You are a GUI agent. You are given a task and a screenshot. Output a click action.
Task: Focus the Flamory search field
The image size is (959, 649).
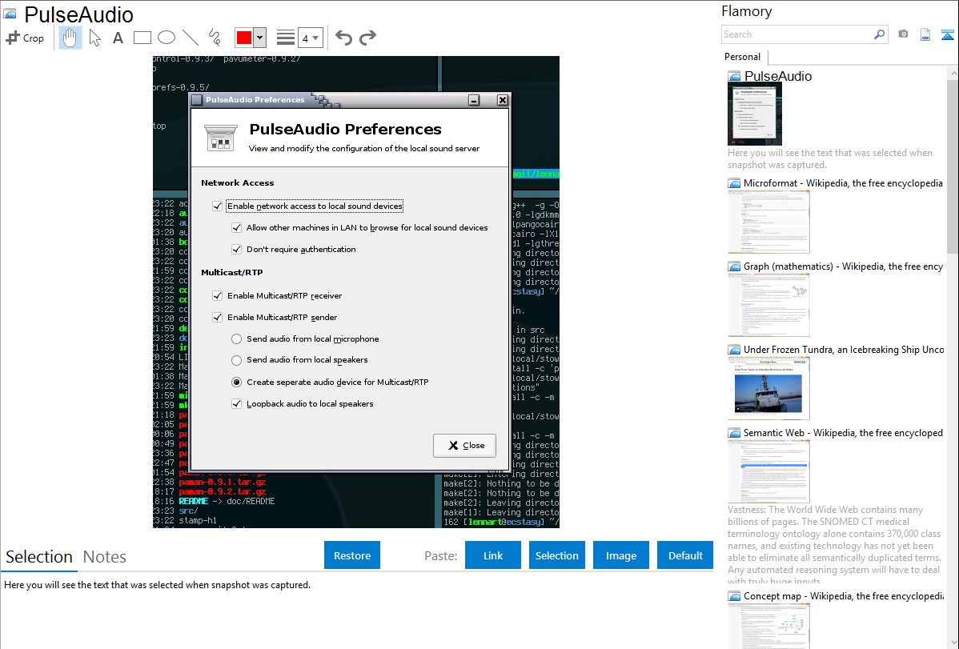pyautogui.click(x=796, y=34)
